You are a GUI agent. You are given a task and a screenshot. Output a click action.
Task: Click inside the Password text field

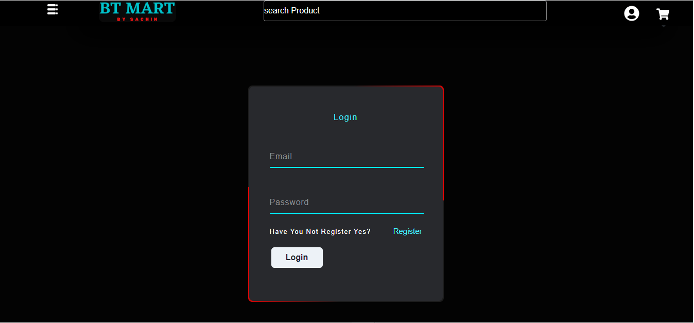point(346,202)
